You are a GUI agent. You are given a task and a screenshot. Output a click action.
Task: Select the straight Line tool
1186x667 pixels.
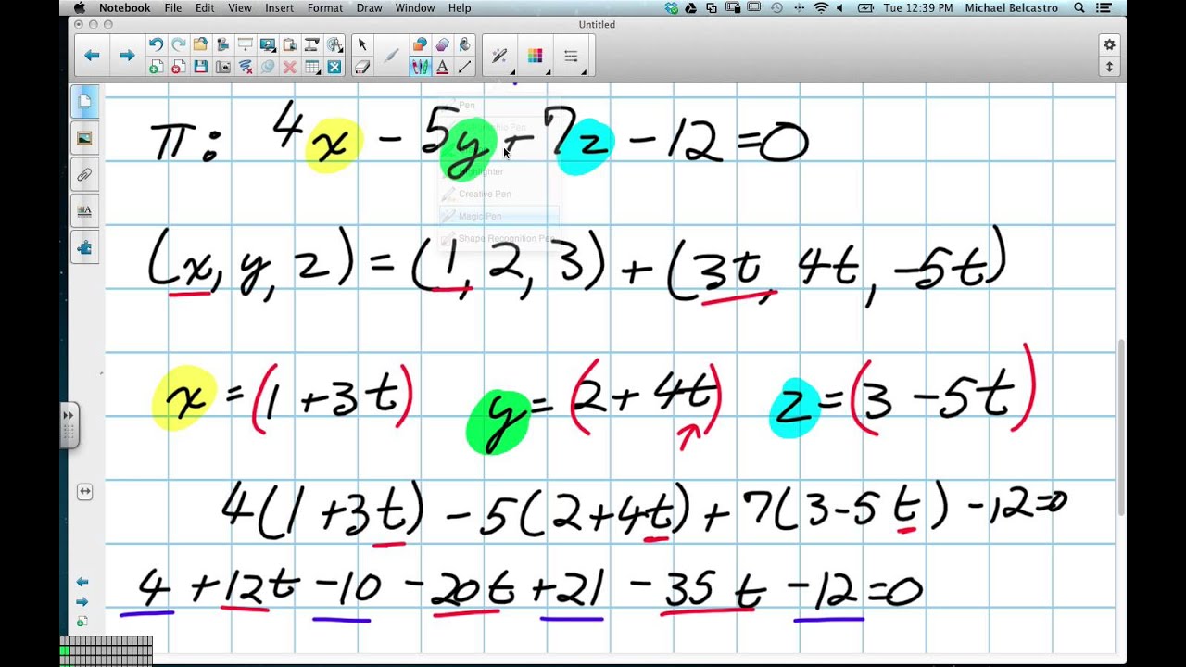pos(464,67)
